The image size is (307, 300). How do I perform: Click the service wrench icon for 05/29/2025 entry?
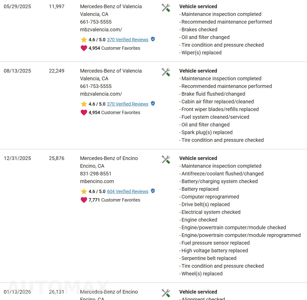point(166,8)
